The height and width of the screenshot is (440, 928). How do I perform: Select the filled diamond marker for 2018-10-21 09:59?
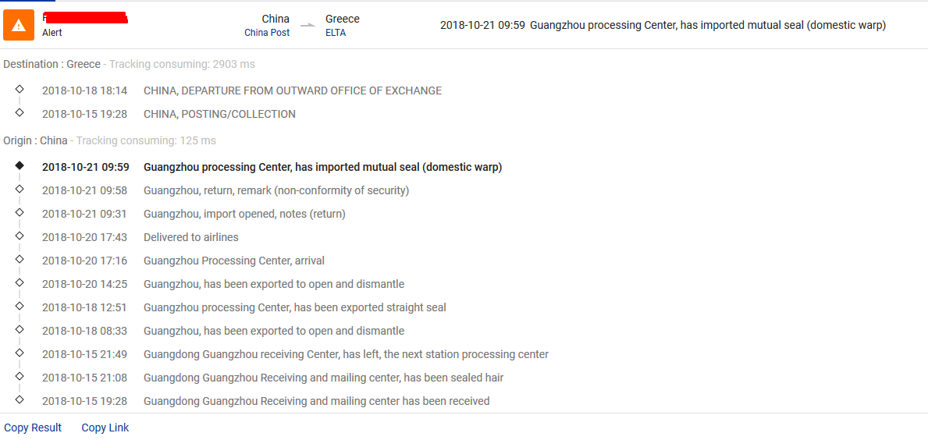20,166
